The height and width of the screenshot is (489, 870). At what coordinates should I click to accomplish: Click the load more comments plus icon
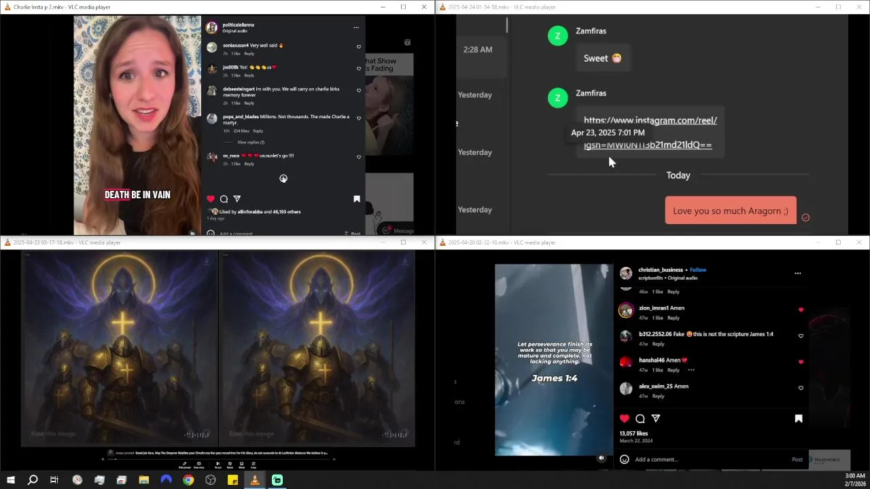283,179
